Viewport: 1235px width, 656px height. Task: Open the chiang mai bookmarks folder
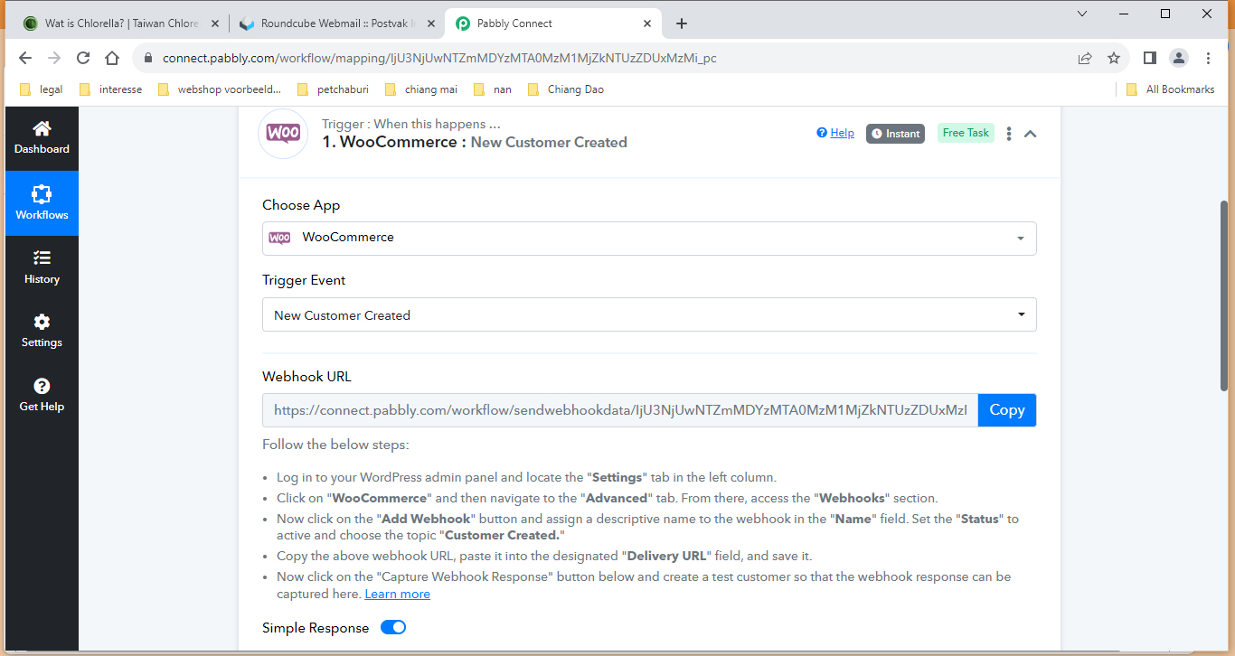point(421,89)
